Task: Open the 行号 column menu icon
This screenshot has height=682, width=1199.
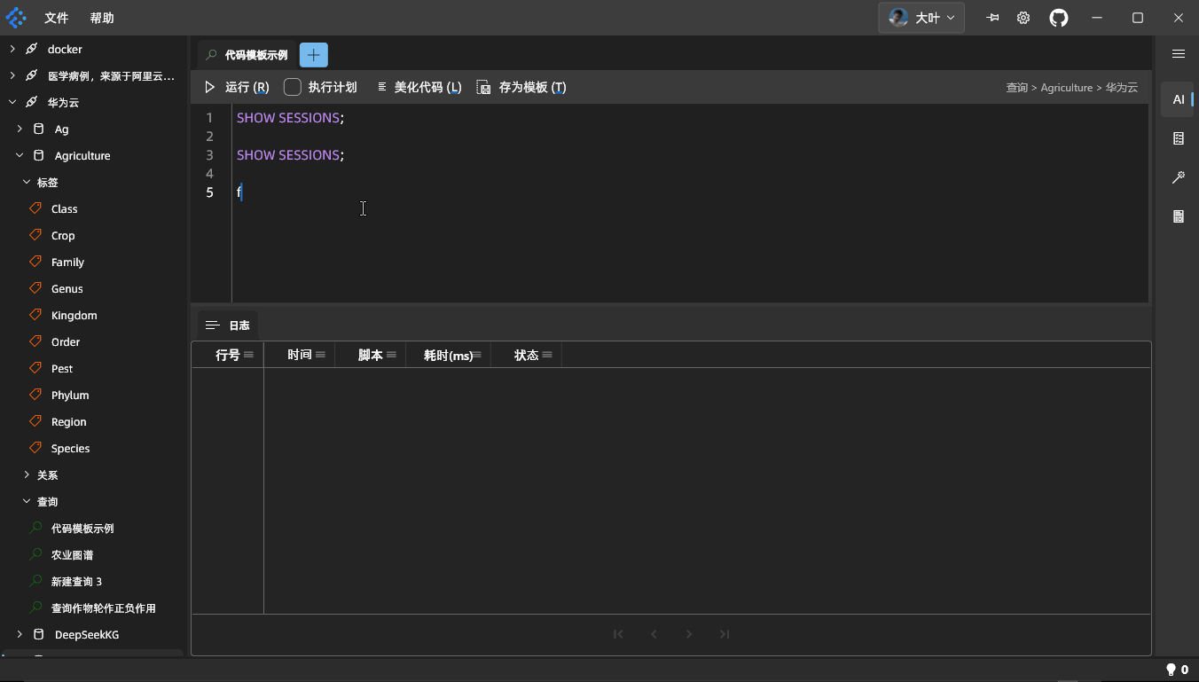Action: pos(249,355)
